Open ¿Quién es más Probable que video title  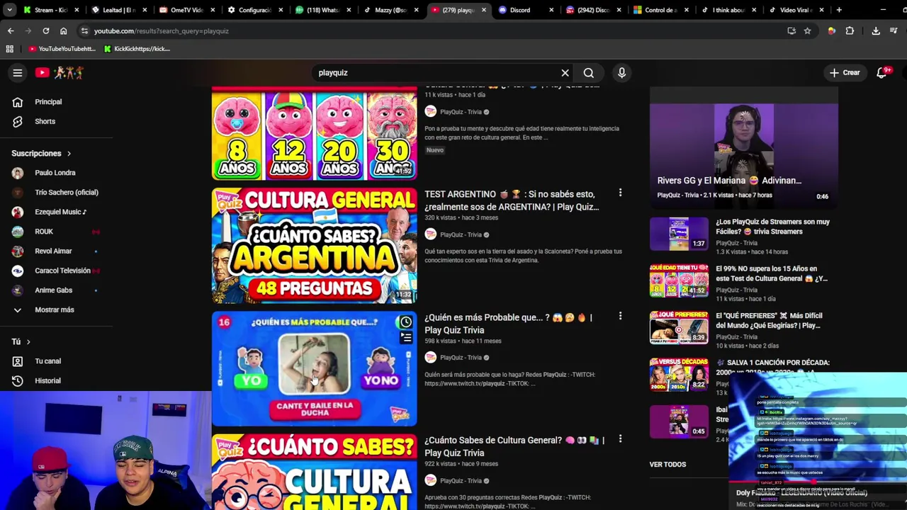tap(508, 324)
